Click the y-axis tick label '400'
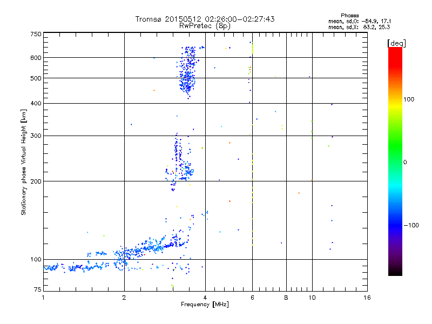This screenshot has width=432, height=324. coord(36,103)
